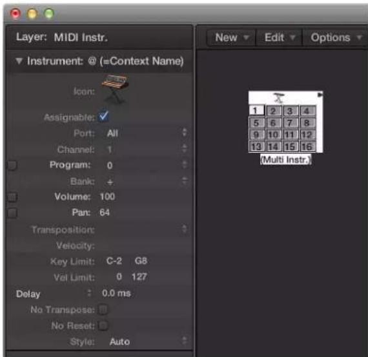Viewport: 368px width, 357px height.
Task: Open the Transposition popup arrows
Action: [x=185, y=229]
